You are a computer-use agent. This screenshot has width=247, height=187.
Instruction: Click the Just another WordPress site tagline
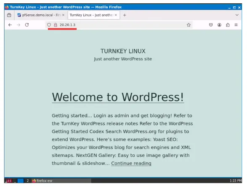coord(123,59)
